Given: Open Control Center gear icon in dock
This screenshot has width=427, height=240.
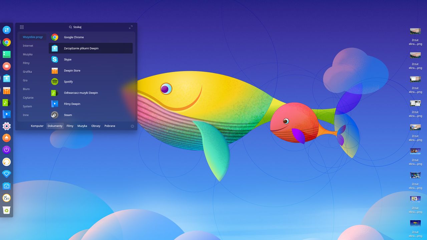Looking at the screenshot, I should (x=7, y=126).
